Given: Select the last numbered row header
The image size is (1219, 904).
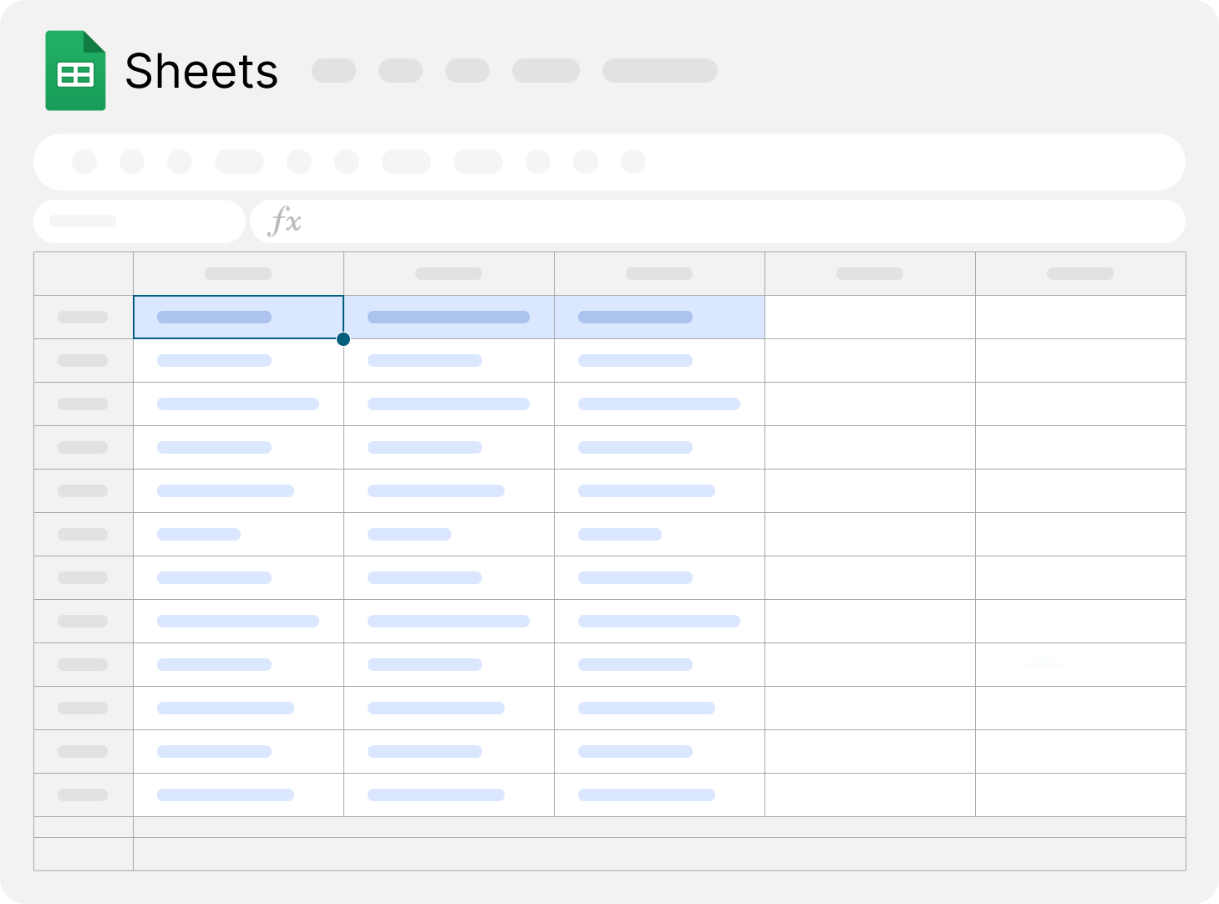Looking at the screenshot, I should point(83,795).
